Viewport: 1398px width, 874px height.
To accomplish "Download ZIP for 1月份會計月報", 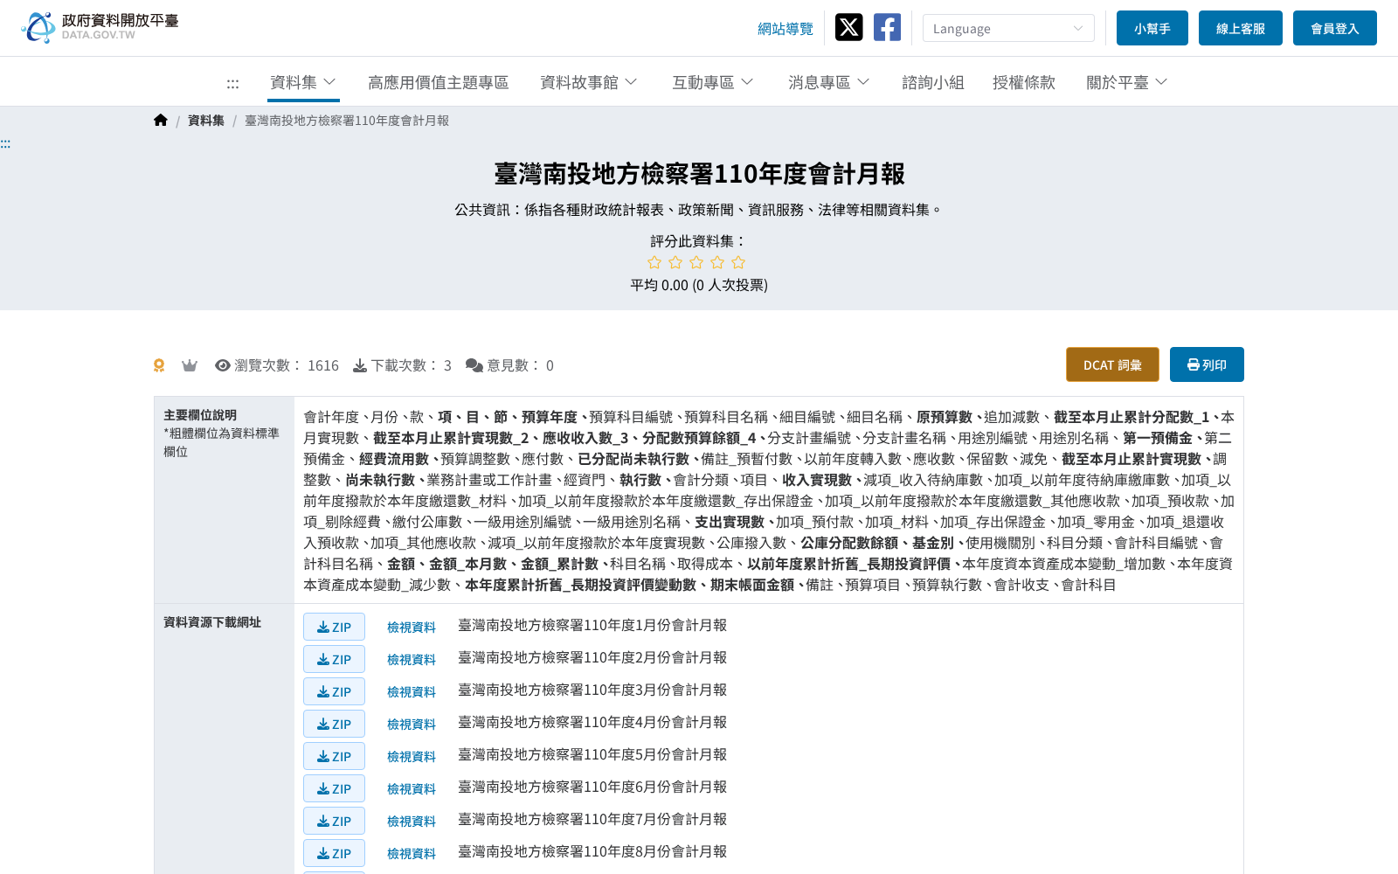I will (x=334, y=627).
